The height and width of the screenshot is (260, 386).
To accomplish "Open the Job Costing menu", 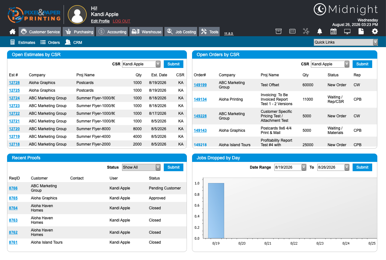I will pyautogui.click(x=181, y=32).
